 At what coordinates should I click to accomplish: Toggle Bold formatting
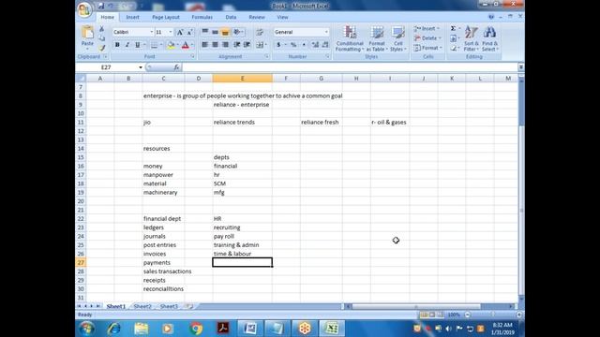click(117, 45)
